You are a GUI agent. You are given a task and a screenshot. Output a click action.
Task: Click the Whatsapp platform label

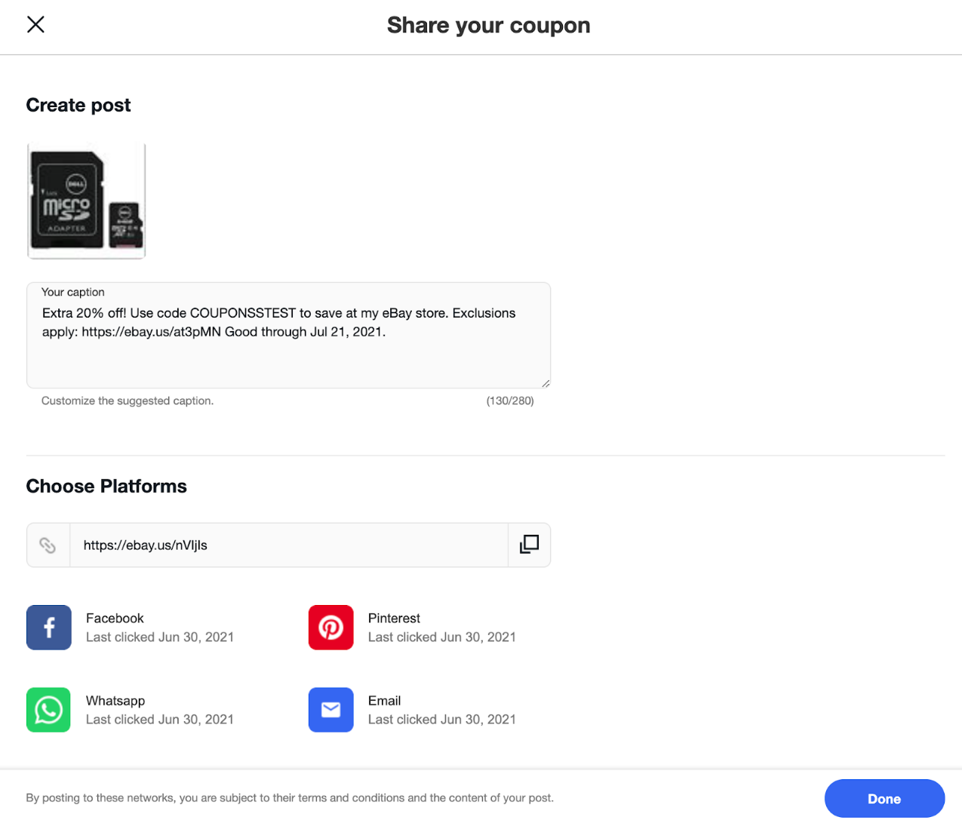[115, 701]
